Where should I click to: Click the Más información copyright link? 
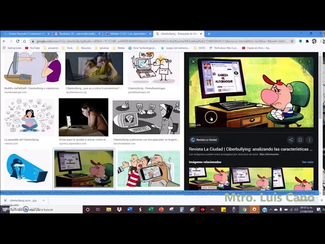(x=269, y=155)
